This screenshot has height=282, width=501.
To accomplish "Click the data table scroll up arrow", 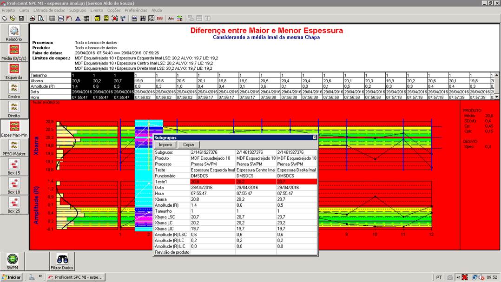I will click(x=497, y=75).
